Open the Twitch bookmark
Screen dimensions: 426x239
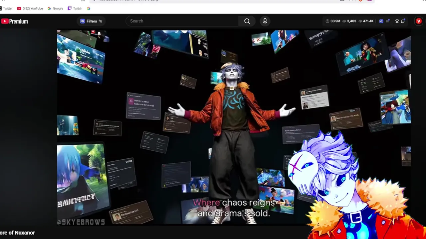click(x=75, y=8)
